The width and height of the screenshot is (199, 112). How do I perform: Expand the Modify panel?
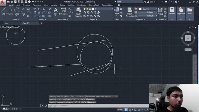pos(42,19)
